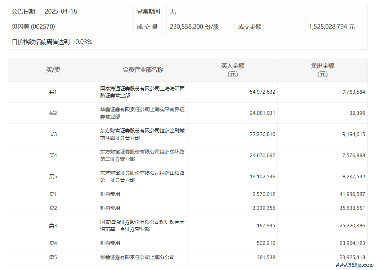The height and width of the screenshot is (270, 376).
Task: Click the 卖出金额 (元) column header
Action: tap(322, 70)
